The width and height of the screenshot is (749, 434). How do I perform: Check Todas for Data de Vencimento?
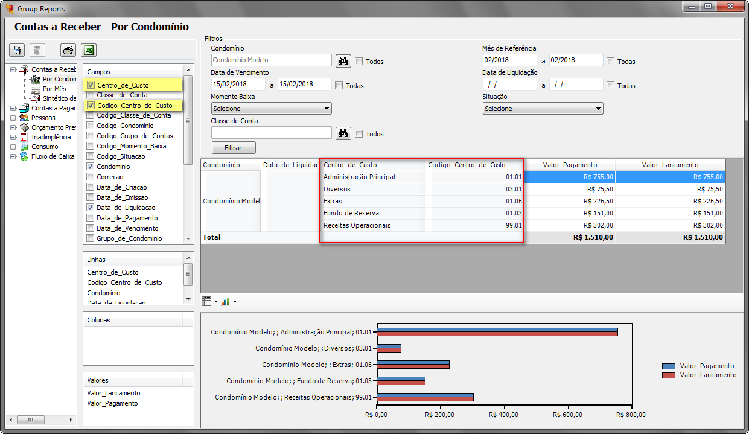(x=339, y=85)
